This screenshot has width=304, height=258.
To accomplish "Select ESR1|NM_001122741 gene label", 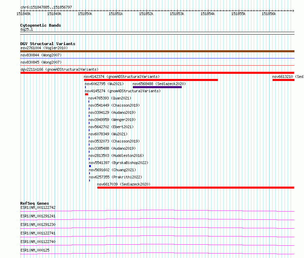I will (38, 233).
